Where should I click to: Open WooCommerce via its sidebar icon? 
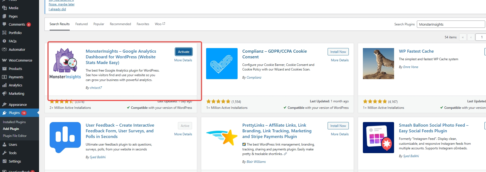(4, 60)
